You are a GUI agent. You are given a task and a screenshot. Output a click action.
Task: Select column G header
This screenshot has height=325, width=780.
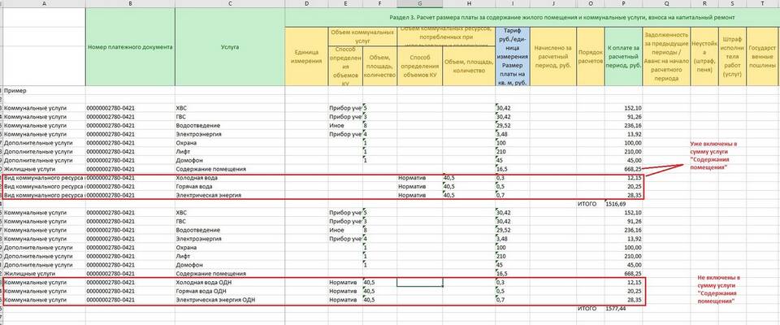click(420, 4)
